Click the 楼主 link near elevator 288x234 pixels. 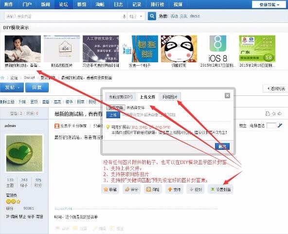[x=243, y=126]
